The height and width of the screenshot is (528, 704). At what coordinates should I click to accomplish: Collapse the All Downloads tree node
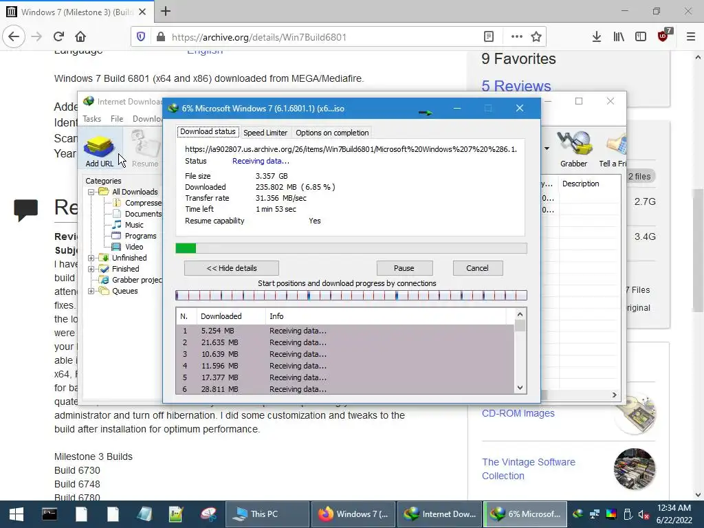tap(91, 192)
